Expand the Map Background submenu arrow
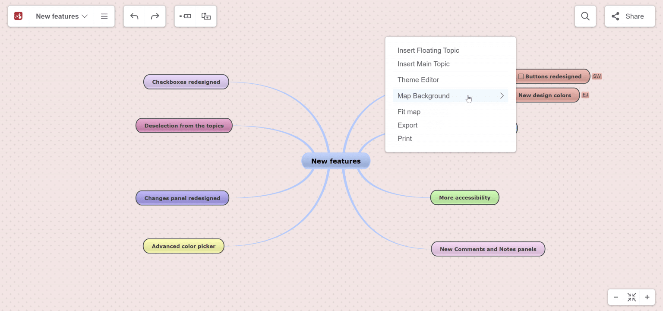Image resolution: width=663 pixels, height=311 pixels. click(x=502, y=95)
